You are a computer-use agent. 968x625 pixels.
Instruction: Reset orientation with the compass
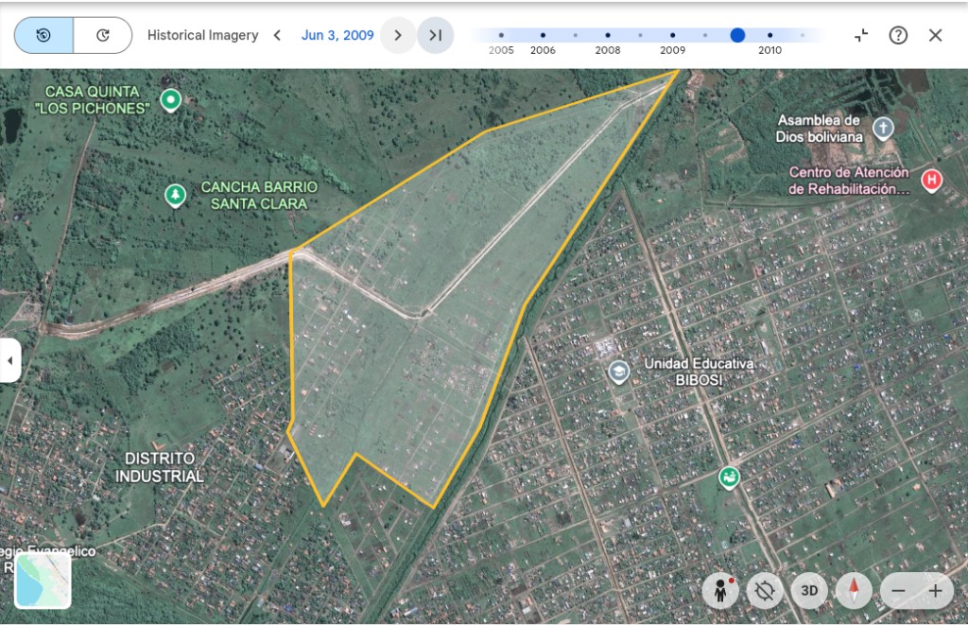click(854, 591)
